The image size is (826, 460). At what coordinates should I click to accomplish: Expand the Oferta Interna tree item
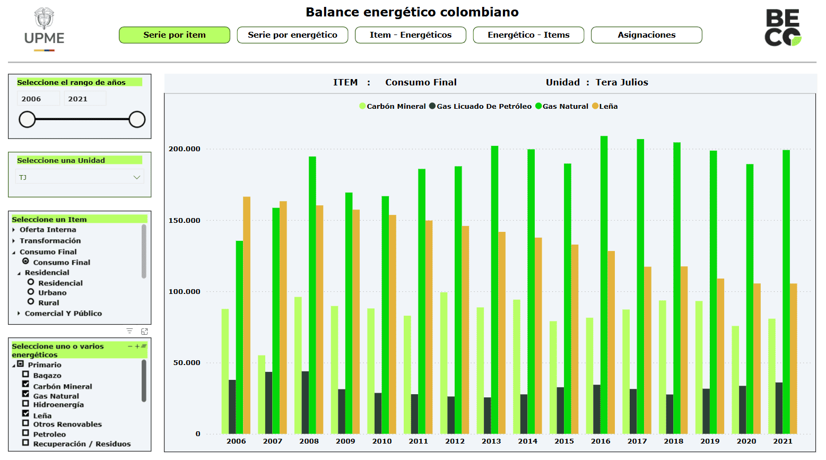point(14,230)
